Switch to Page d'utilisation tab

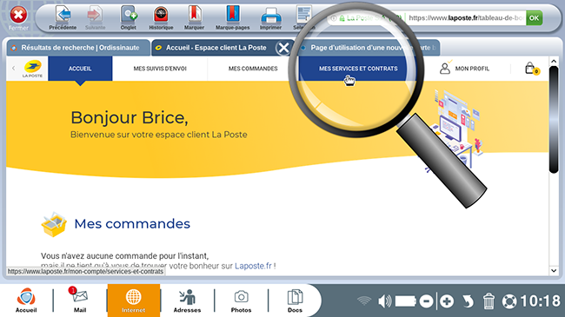368,48
